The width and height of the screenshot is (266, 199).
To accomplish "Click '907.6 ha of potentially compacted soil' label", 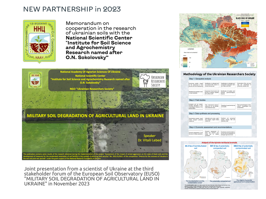I will tap(220, 147).
